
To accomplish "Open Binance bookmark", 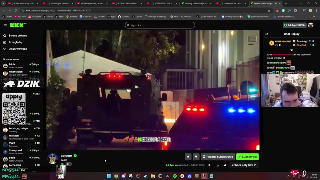I will [71, 17].
